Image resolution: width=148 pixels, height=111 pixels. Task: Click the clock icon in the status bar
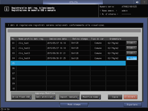(x=2, y=109)
